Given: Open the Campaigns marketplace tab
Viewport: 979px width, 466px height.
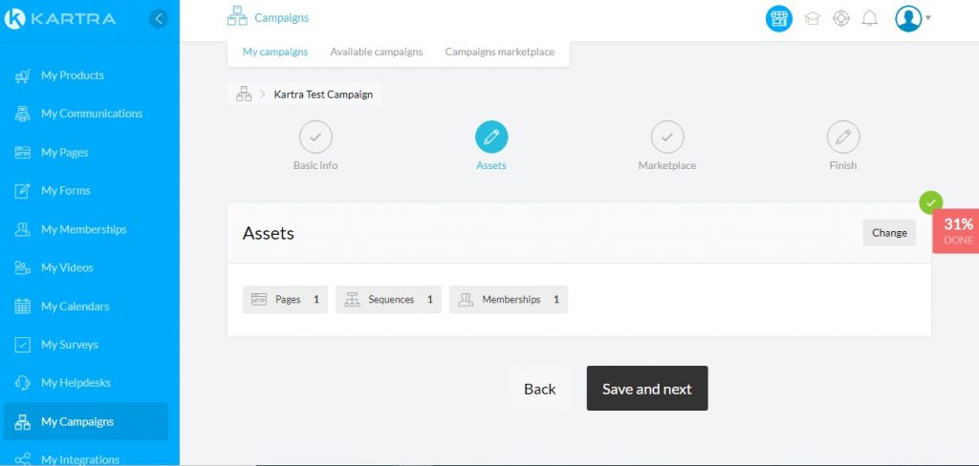Looking at the screenshot, I should click(499, 52).
